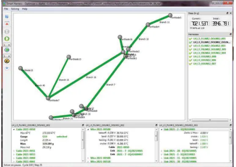Expand the Wire 2821-0050R node
This screenshot has width=236, height=167.
coord(88,158)
